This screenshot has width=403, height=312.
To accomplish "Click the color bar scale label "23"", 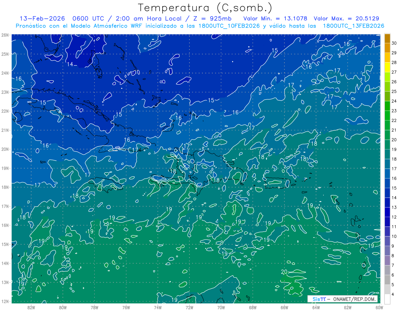I will pos(394,111).
